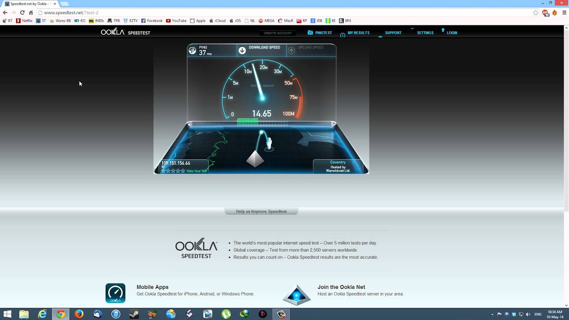Click the 14.65 speed readout on the gauge
The image size is (569, 320).
[261, 114]
